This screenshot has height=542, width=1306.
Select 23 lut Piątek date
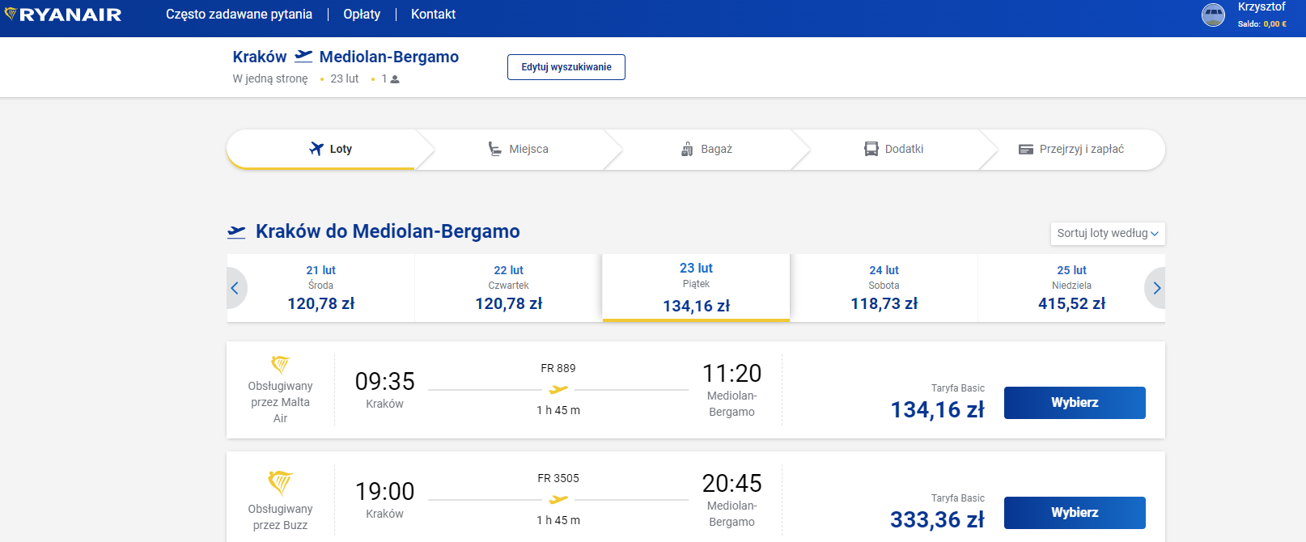[x=696, y=288]
